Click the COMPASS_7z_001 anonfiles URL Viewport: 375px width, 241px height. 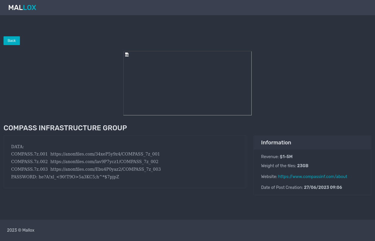click(105, 154)
